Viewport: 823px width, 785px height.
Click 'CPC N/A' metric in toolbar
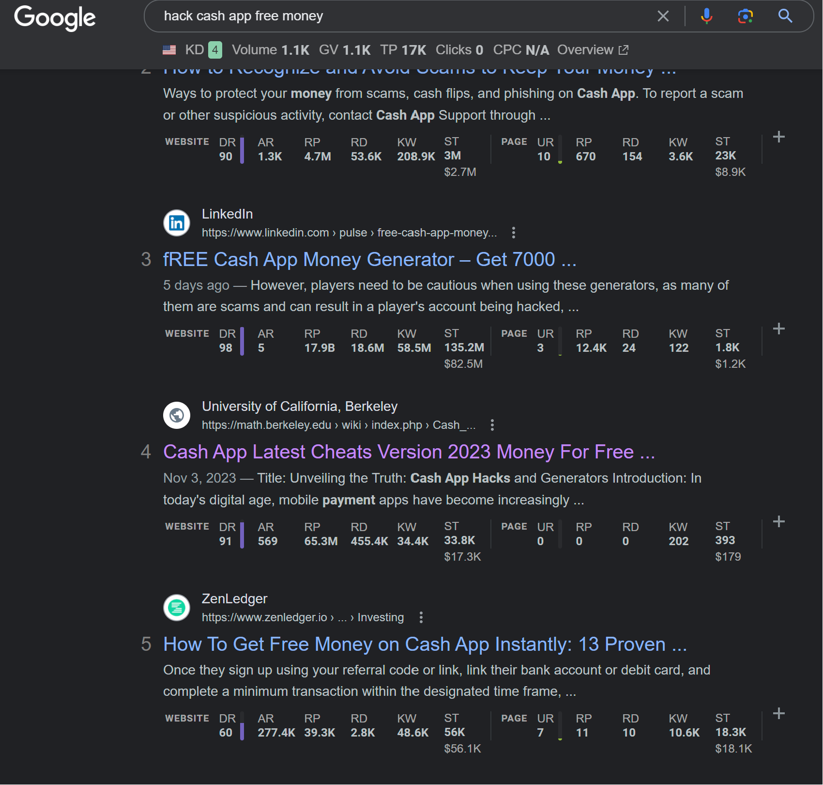point(521,50)
